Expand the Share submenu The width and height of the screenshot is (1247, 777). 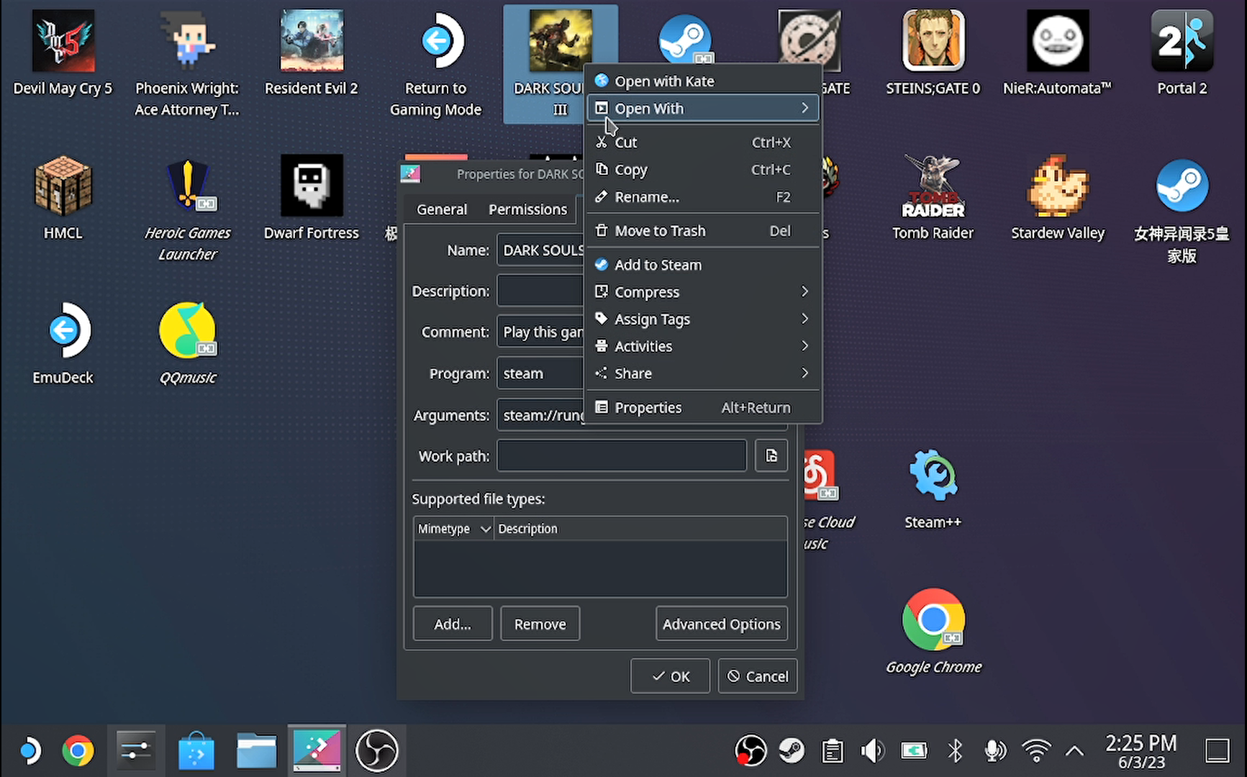click(x=703, y=373)
